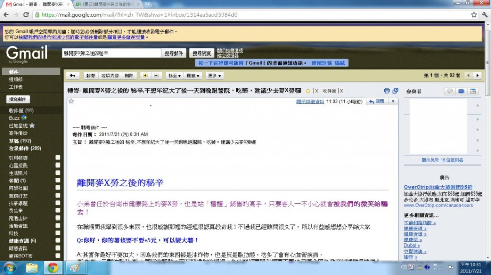Screen dimensions: 491x275
Task: Open the 移至 (Move to) dropdown
Action: tap(174, 75)
